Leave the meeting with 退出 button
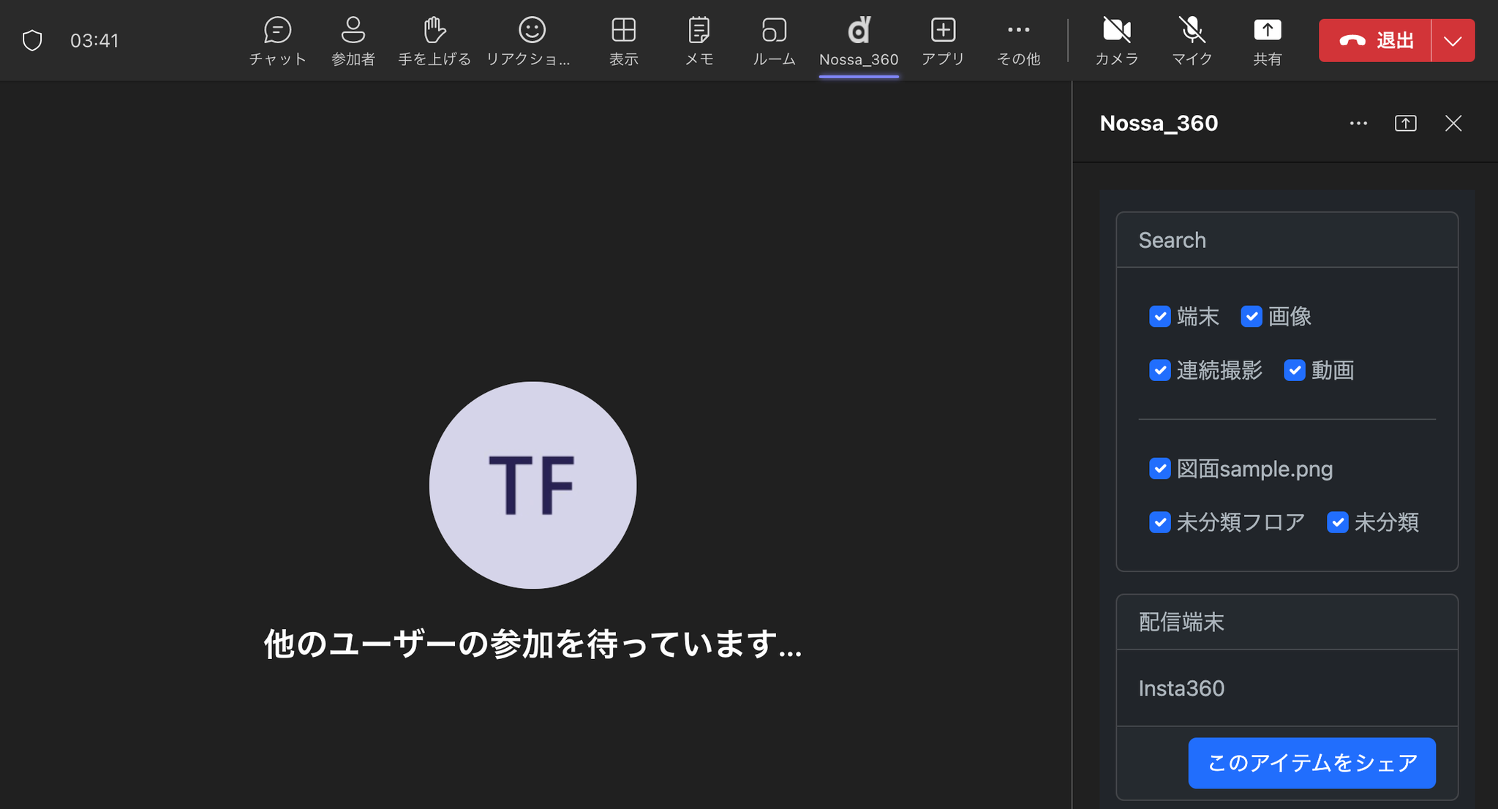 (1375, 41)
